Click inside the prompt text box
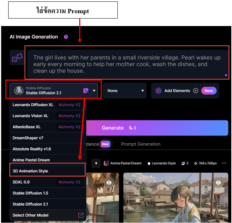232x223 pixels. tap(127, 64)
